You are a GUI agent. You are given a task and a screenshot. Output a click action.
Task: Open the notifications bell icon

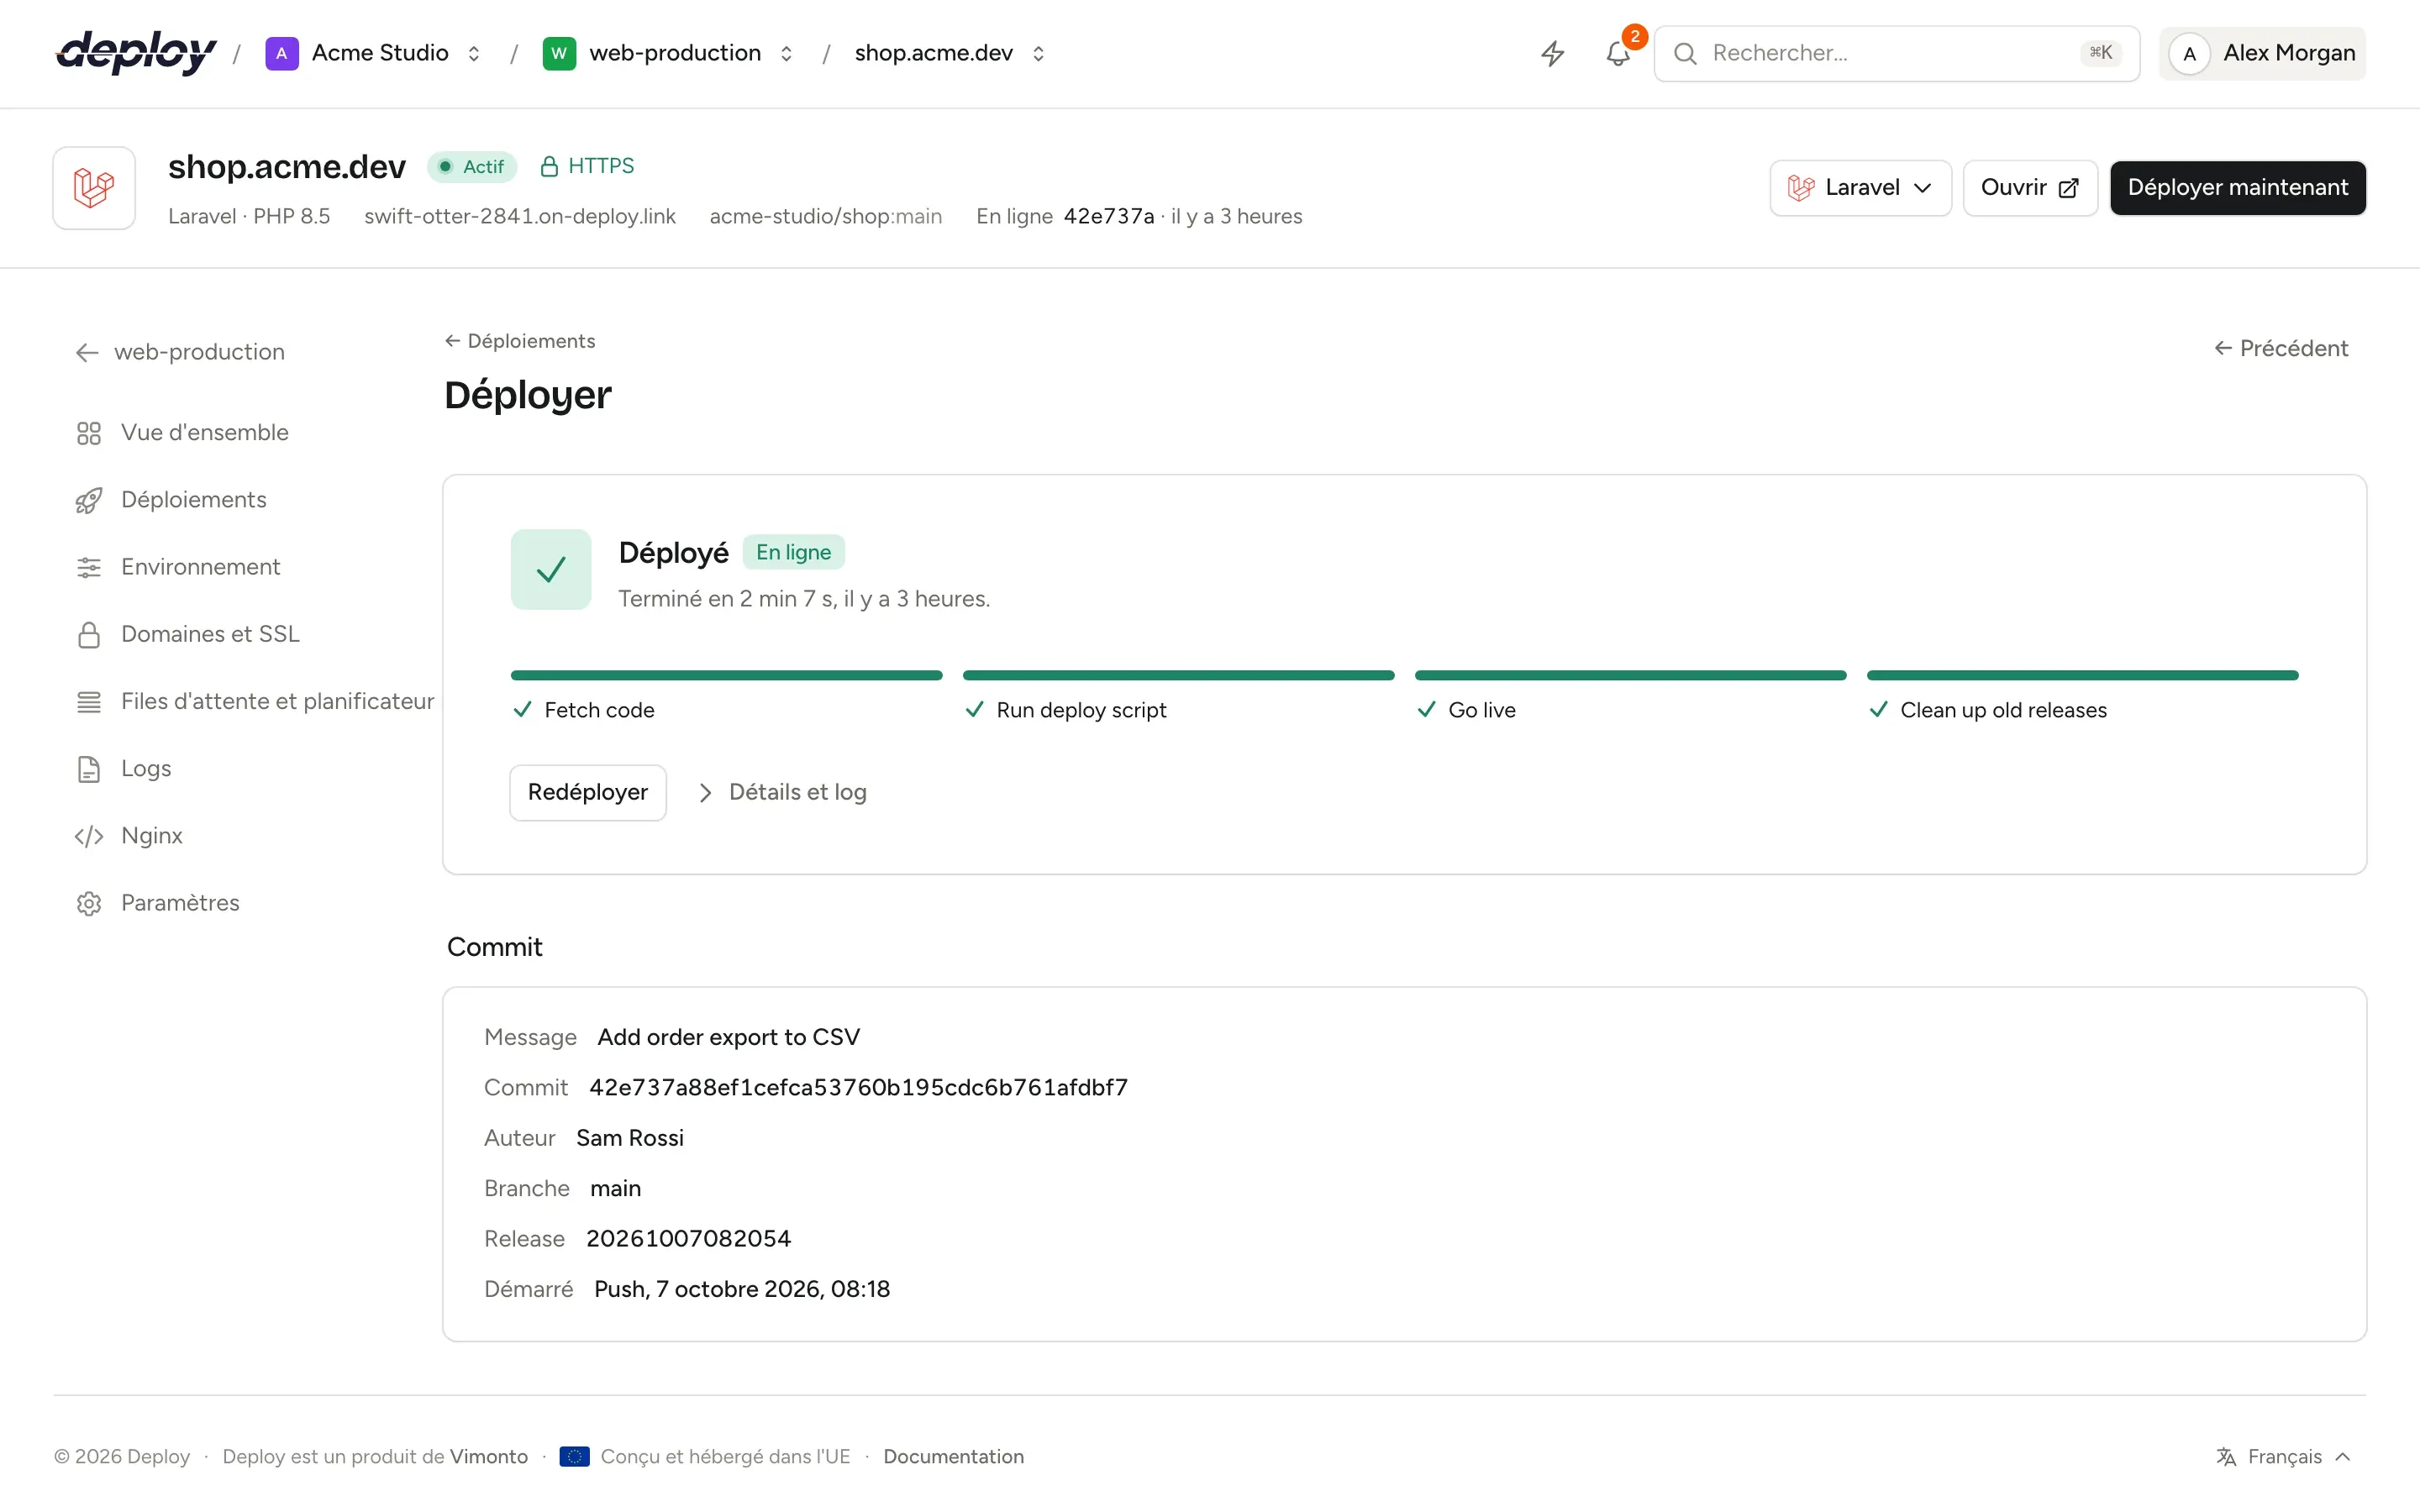click(x=1618, y=53)
